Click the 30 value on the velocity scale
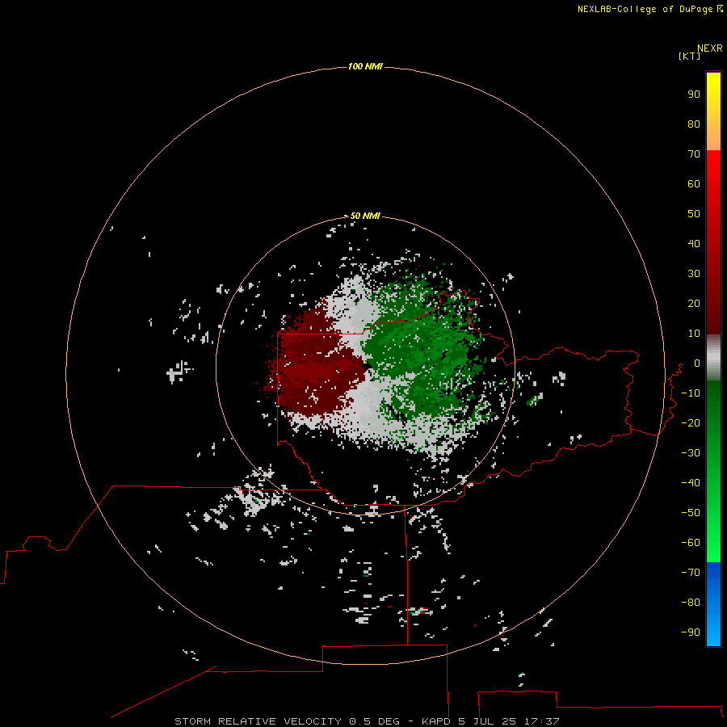The height and width of the screenshot is (727, 727). 694,274
